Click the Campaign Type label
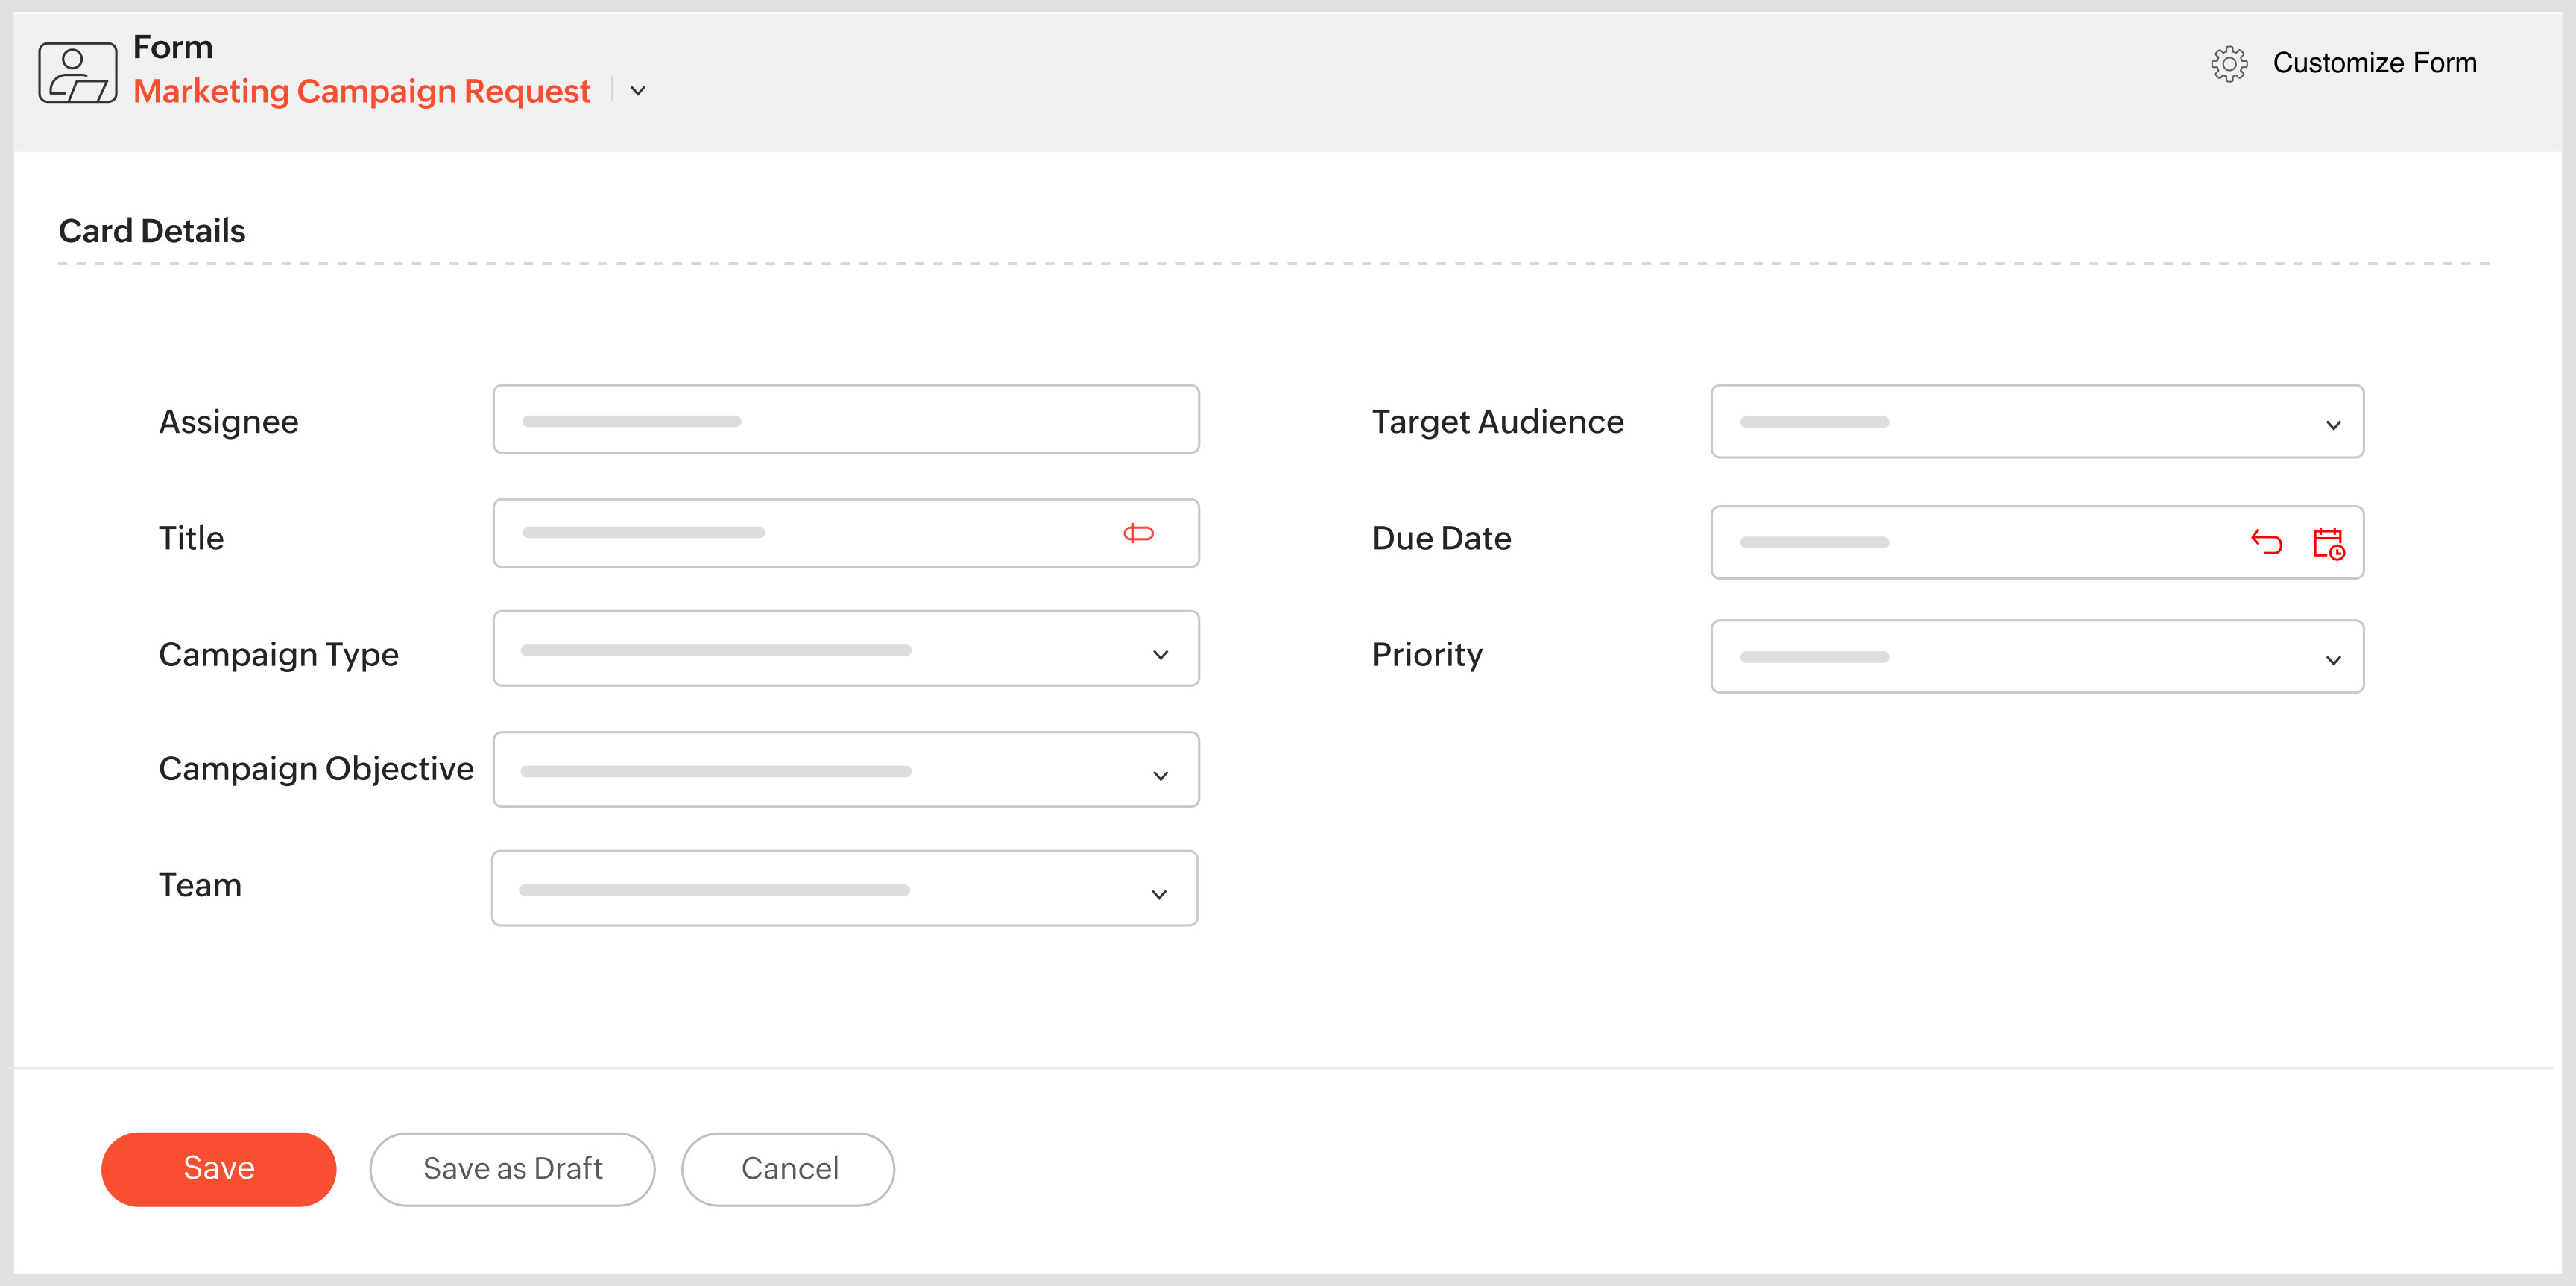2576x1286 pixels. pyautogui.click(x=279, y=654)
